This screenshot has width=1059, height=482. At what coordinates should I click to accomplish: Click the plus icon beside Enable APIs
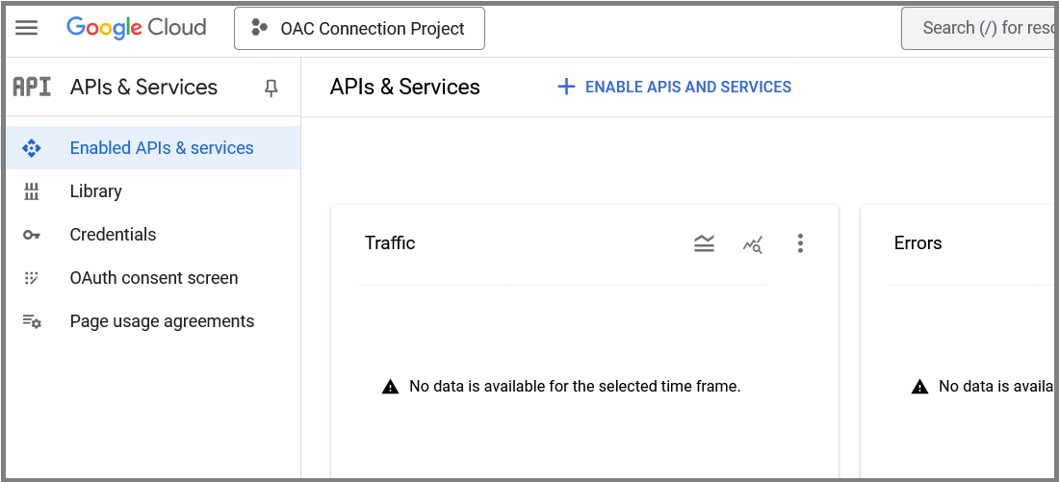tap(566, 88)
